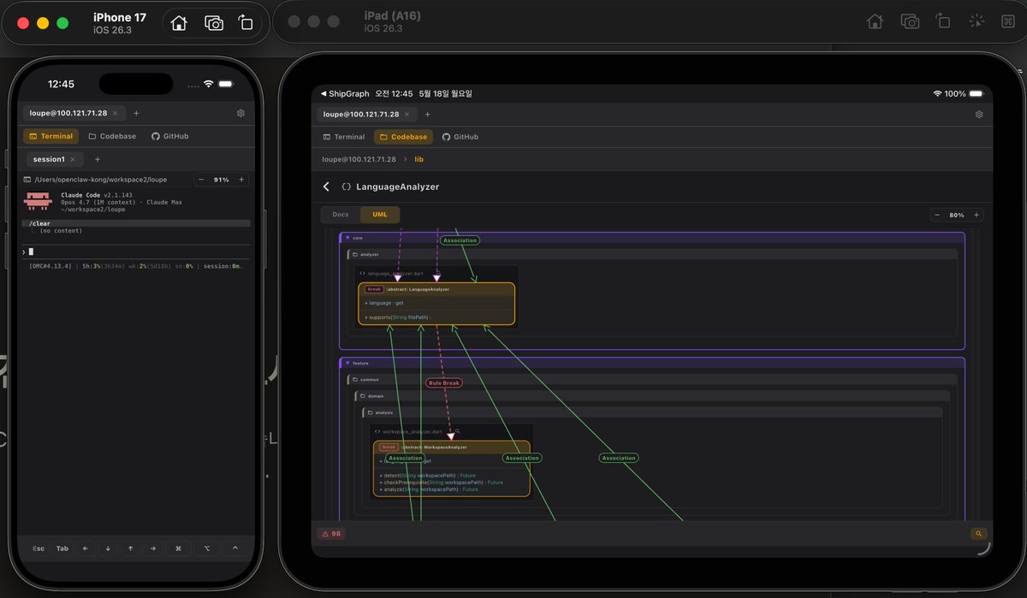The image size is (1027, 598).
Task: Click the feature package header
Action: (652, 363)
